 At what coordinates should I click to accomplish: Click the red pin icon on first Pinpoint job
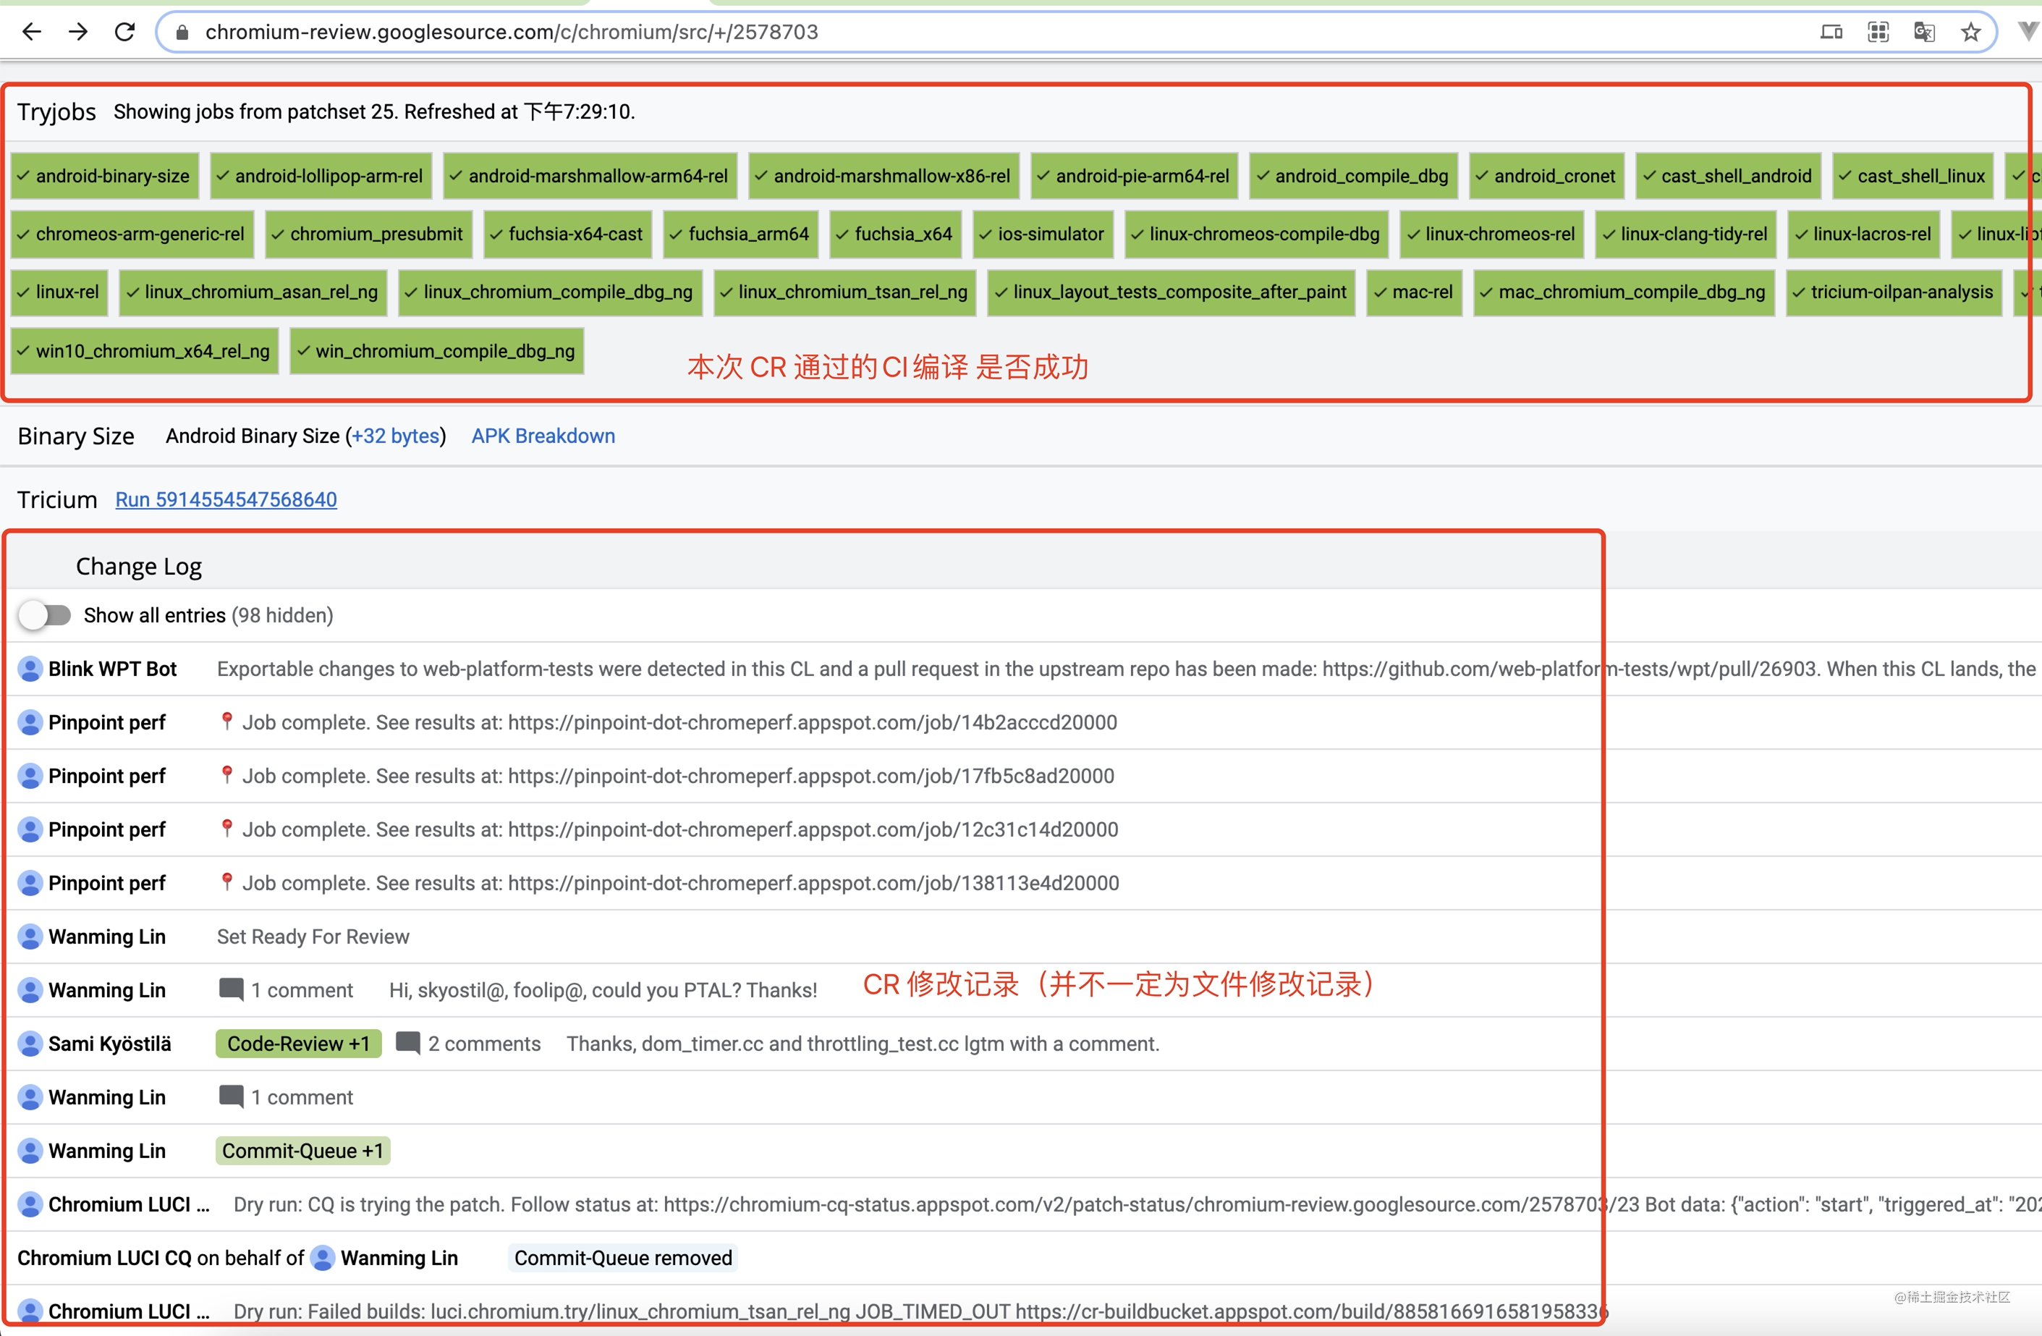[x=226, y=722]
